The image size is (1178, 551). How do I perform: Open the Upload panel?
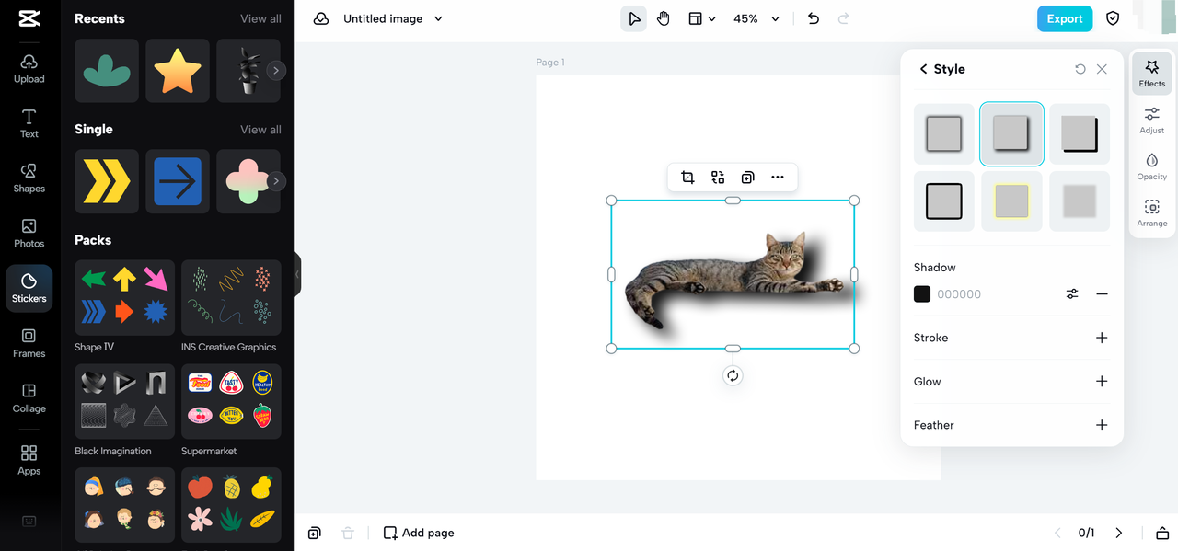[x=29, y=69]
